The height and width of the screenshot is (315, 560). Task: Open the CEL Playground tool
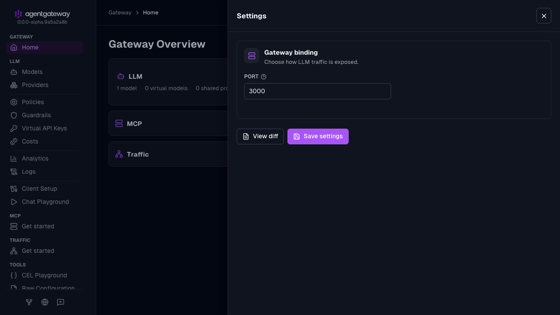pyautogui.click(x=45, y=275)
